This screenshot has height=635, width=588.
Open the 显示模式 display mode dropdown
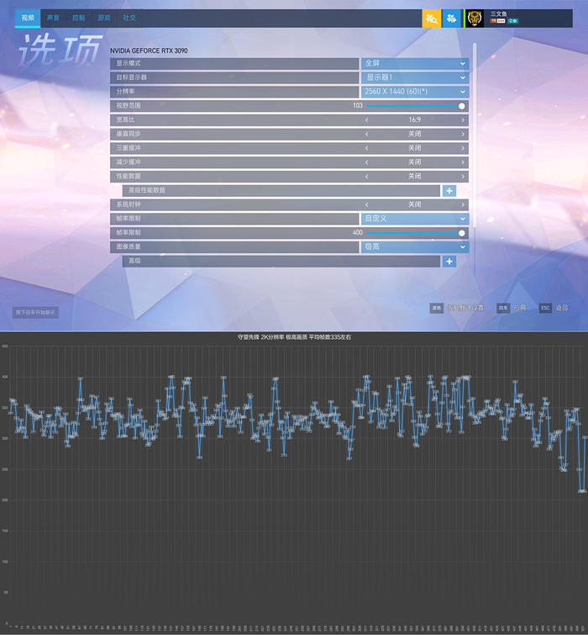(x=415, y=64)
